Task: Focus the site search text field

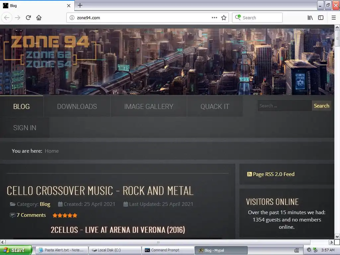Action: tap(285, 106)
